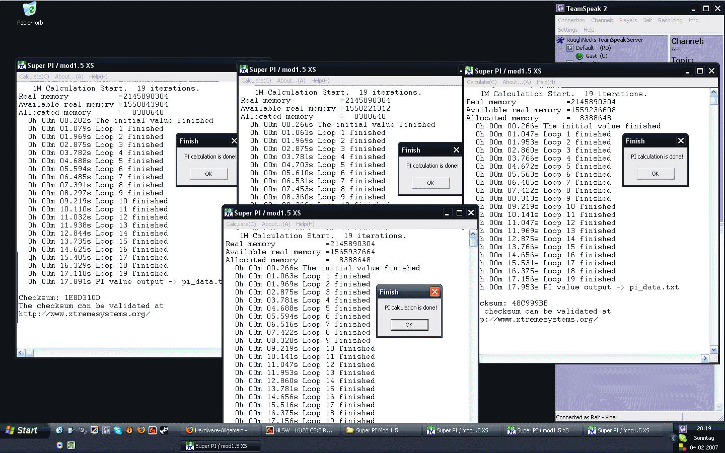Click scroll-down arrow in checksum 48C999BB window
The image size is (725, 453).
(713, 350)
